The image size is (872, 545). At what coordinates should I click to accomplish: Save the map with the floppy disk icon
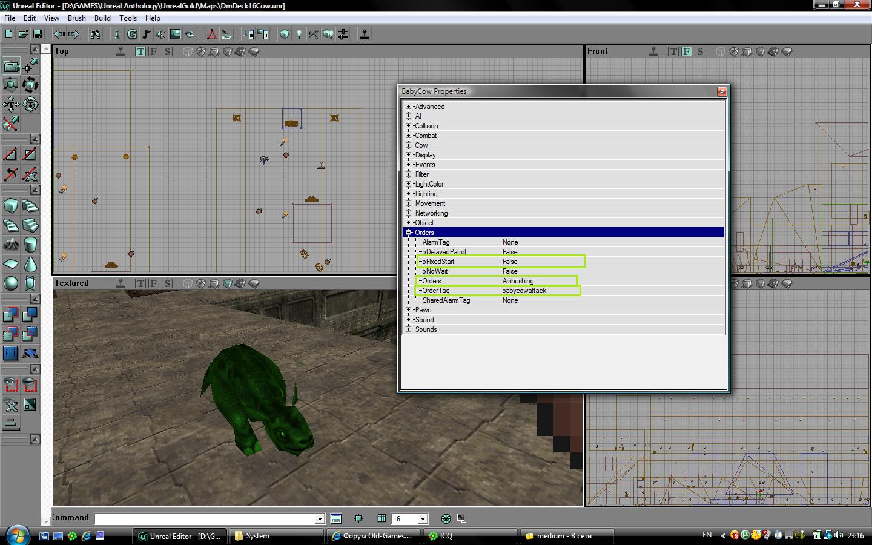(x=38, y=35)
